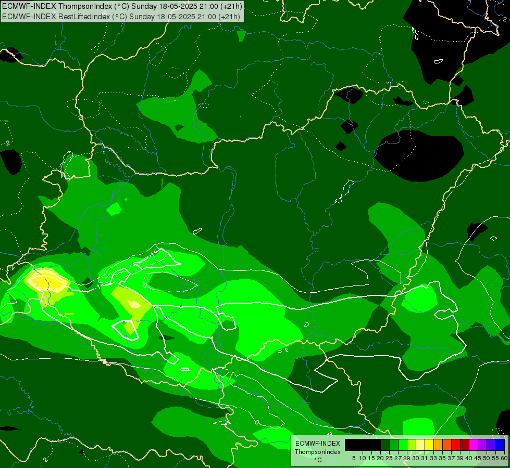The width and height of the screenshot is (510, 468).
Task: Click the legend tick value '33'
Action: 433,458
